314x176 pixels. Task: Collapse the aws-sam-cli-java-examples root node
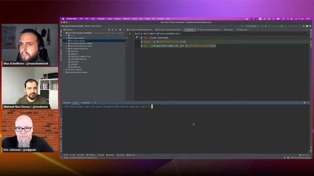pyautogui.click(x=64, y=33)
